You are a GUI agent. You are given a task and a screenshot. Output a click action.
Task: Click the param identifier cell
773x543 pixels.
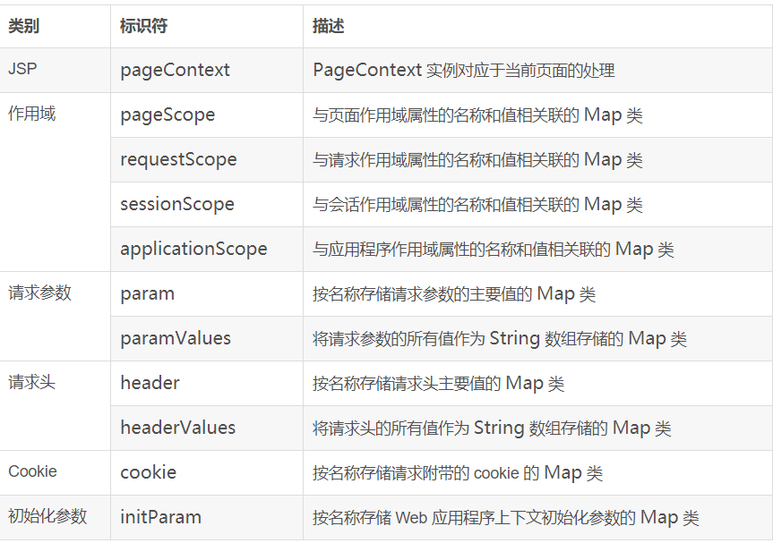pos(148,293)
